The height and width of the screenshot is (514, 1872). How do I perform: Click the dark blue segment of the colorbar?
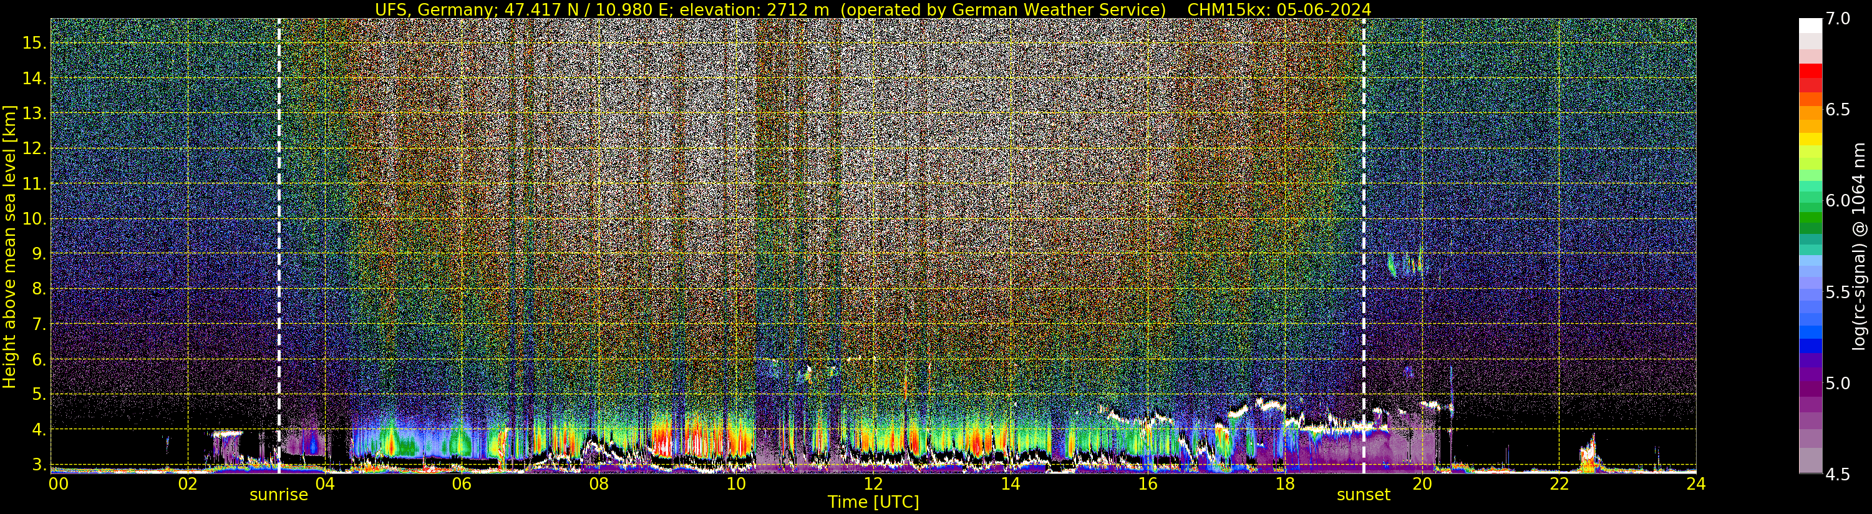point(1810,346)
